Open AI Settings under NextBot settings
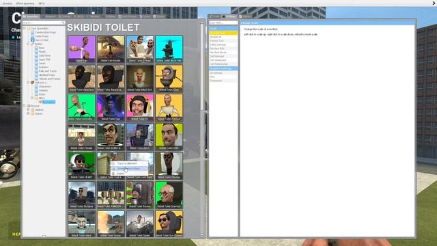437x246 pixels. pos(223,73)
